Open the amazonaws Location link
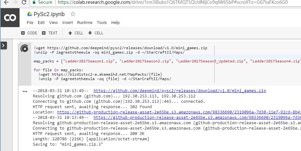301x151 pixels. 179,112
